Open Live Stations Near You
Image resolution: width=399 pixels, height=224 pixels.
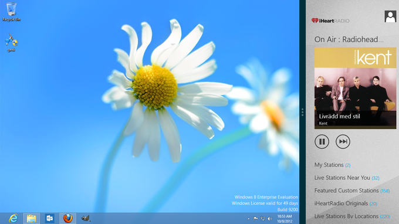pos(347,178)
